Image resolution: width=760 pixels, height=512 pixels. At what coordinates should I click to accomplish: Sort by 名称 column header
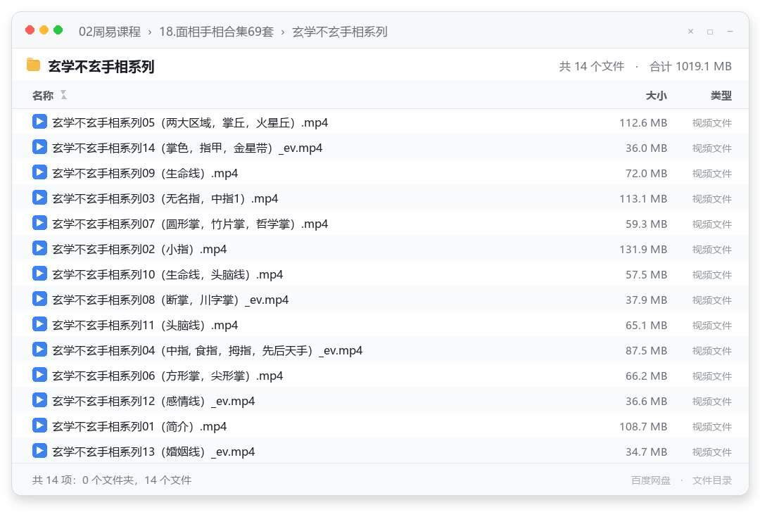click(43, 96)
